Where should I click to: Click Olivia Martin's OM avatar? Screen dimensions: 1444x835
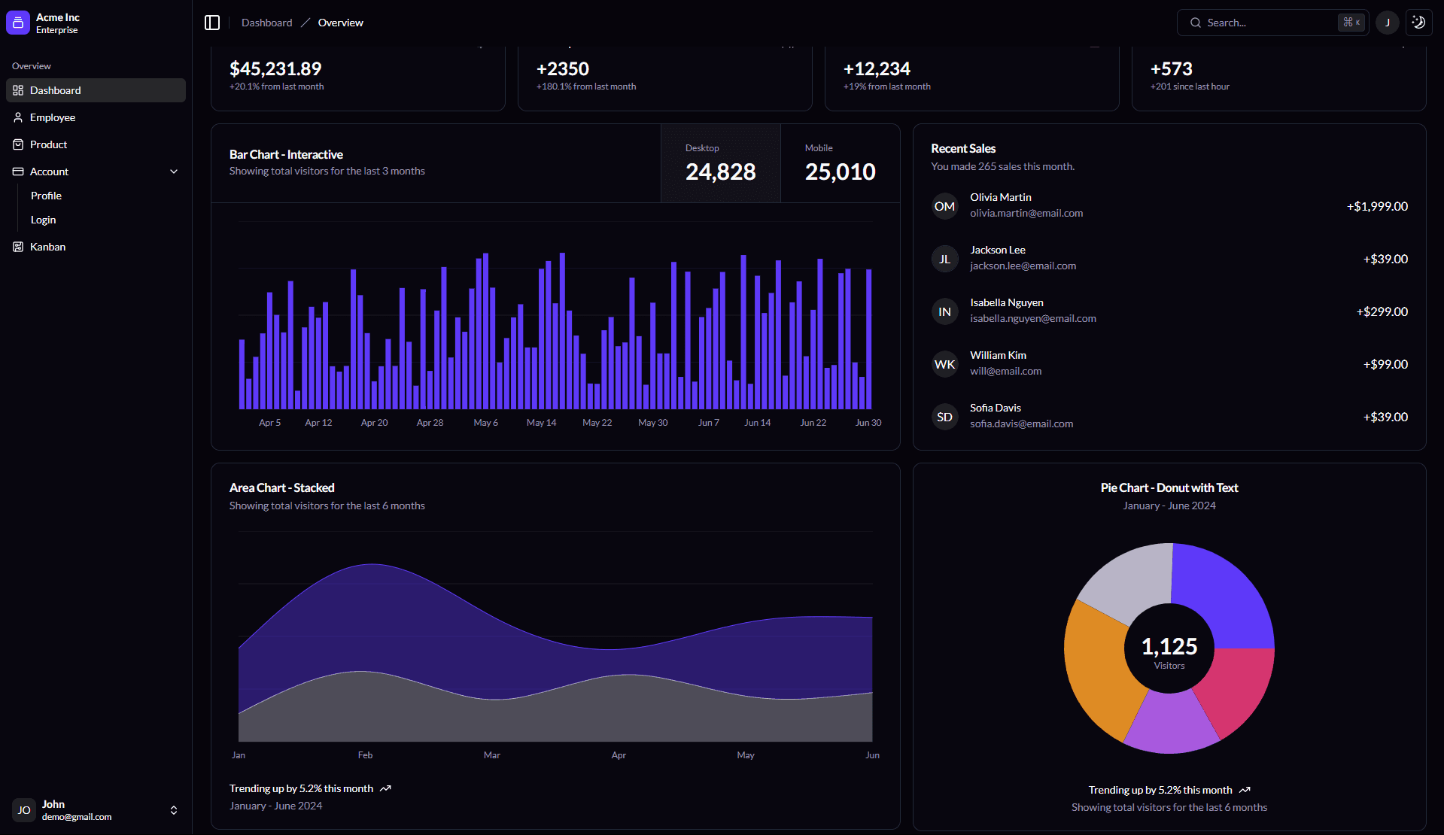(944, 205)
